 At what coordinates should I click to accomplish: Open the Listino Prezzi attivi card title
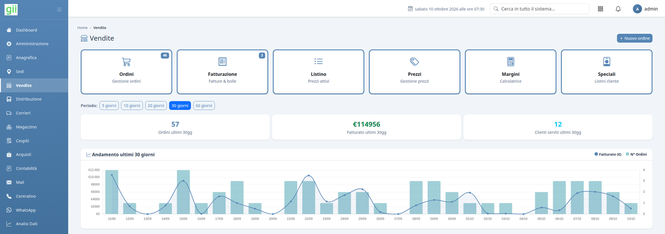[x=319, y=74]
